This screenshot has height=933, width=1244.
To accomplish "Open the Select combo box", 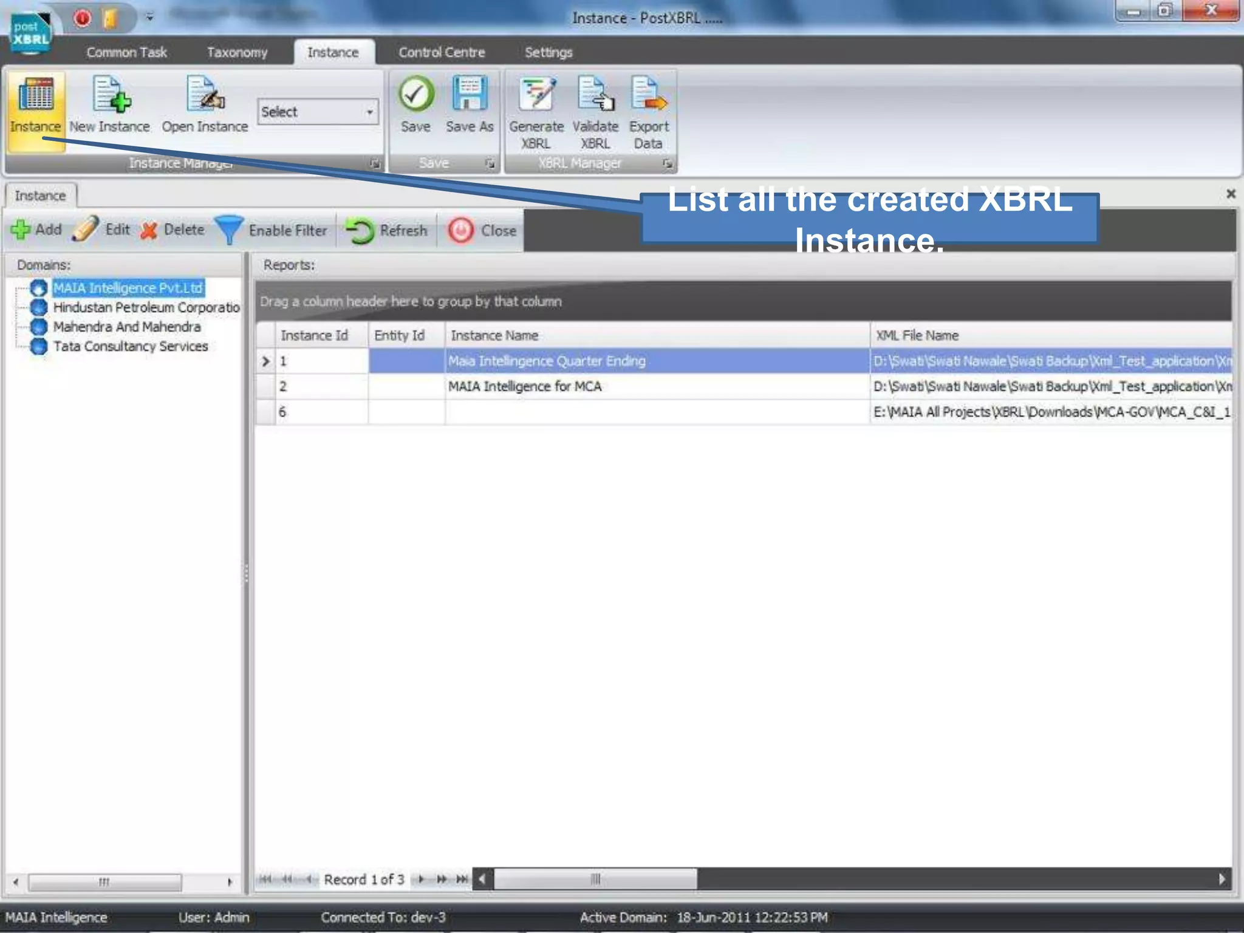I will tap(318, 112).
